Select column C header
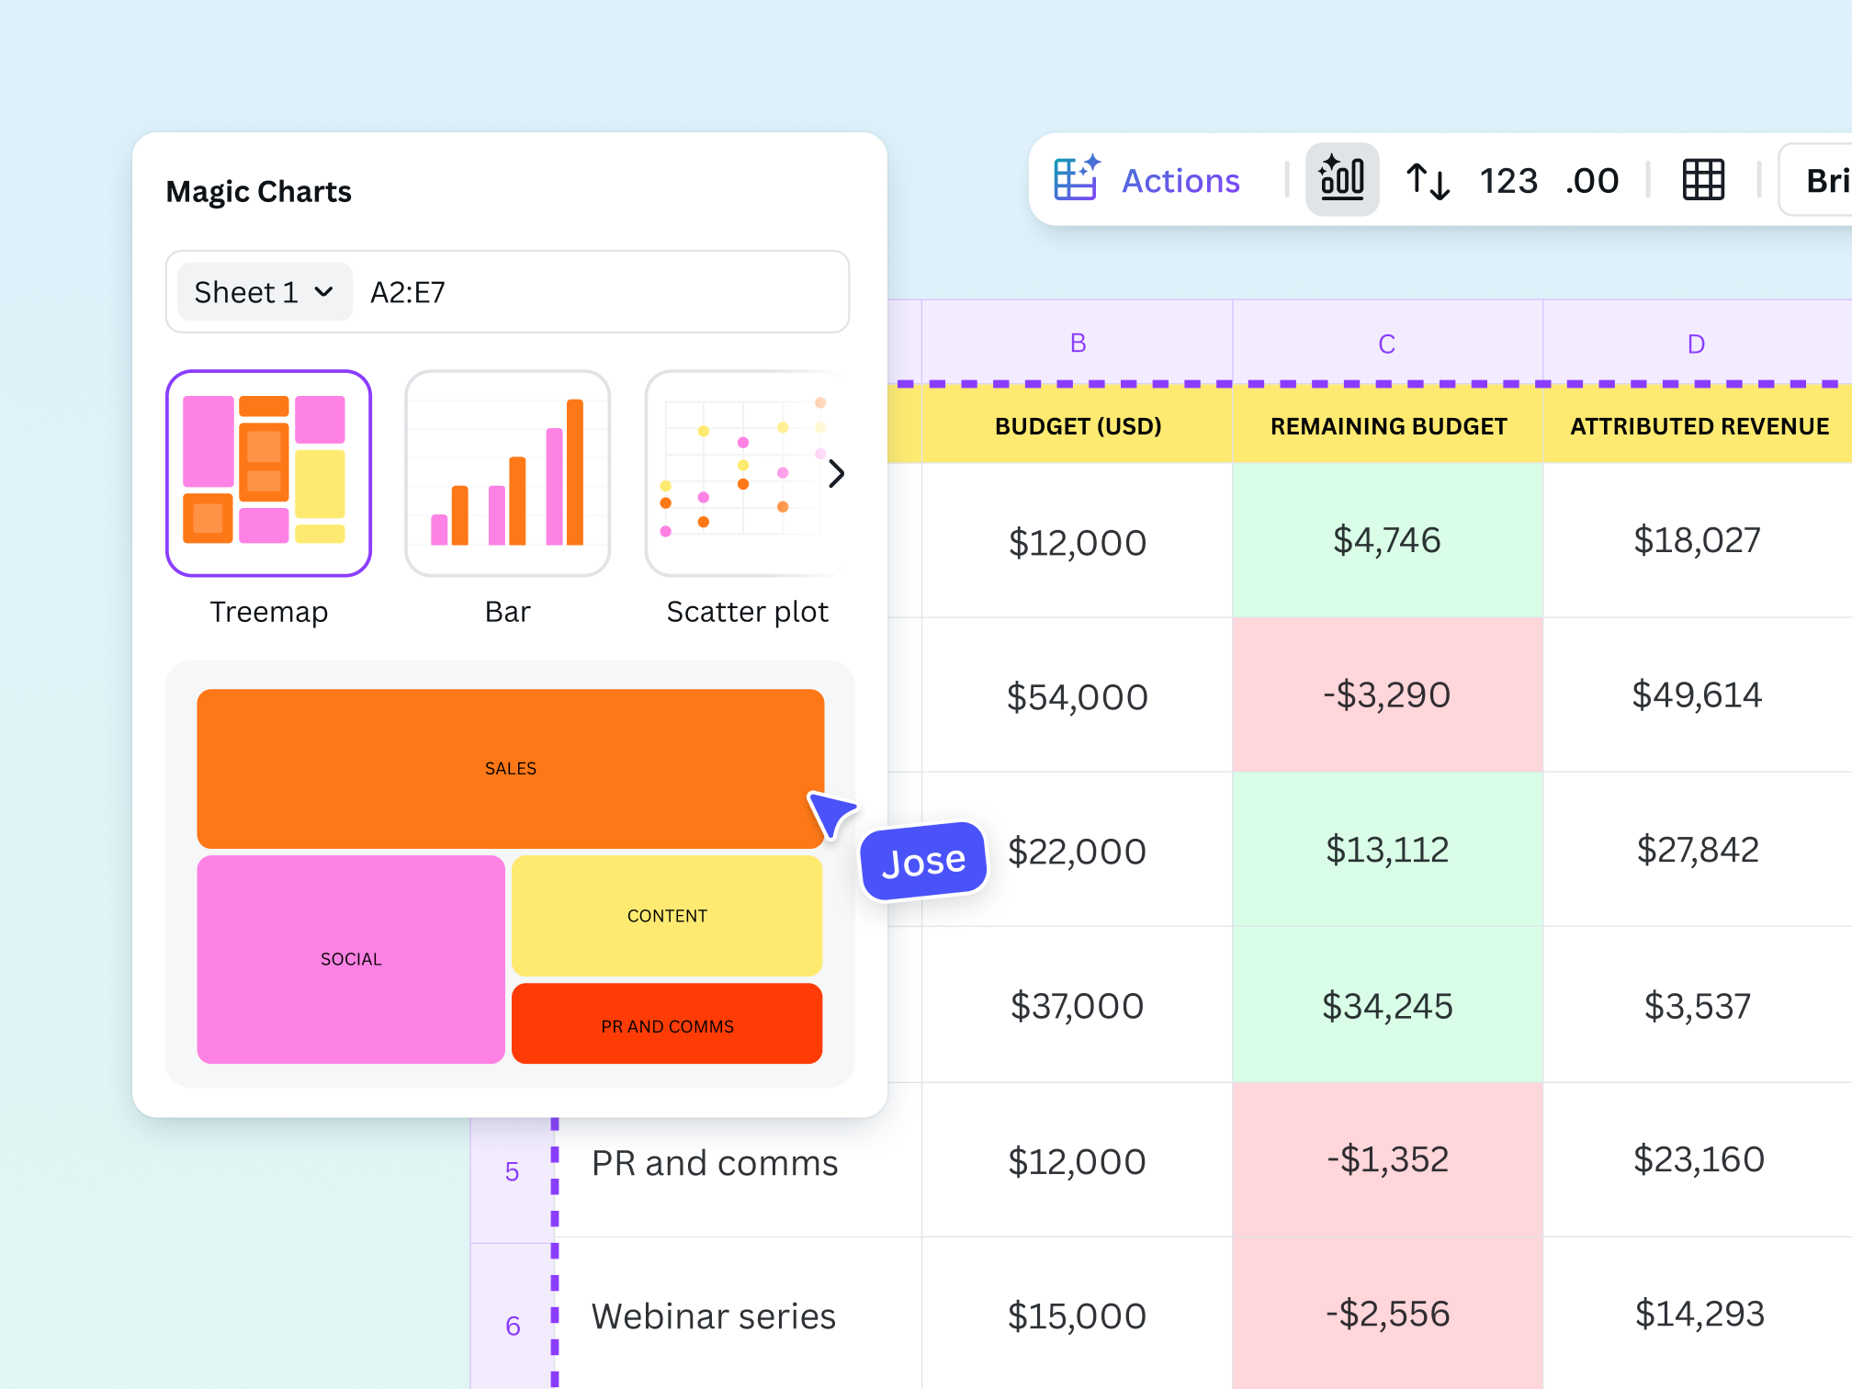This screenshot has width=1852, height=1389. point(1386,344)
